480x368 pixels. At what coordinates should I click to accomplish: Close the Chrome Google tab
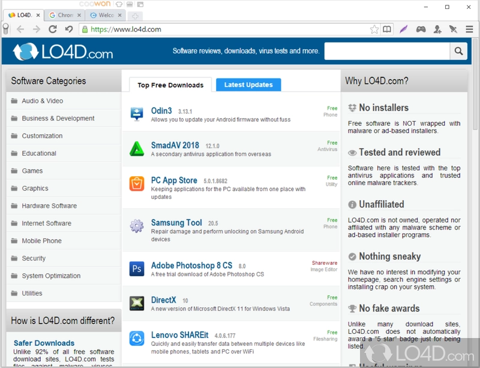[x=79, y=15]
